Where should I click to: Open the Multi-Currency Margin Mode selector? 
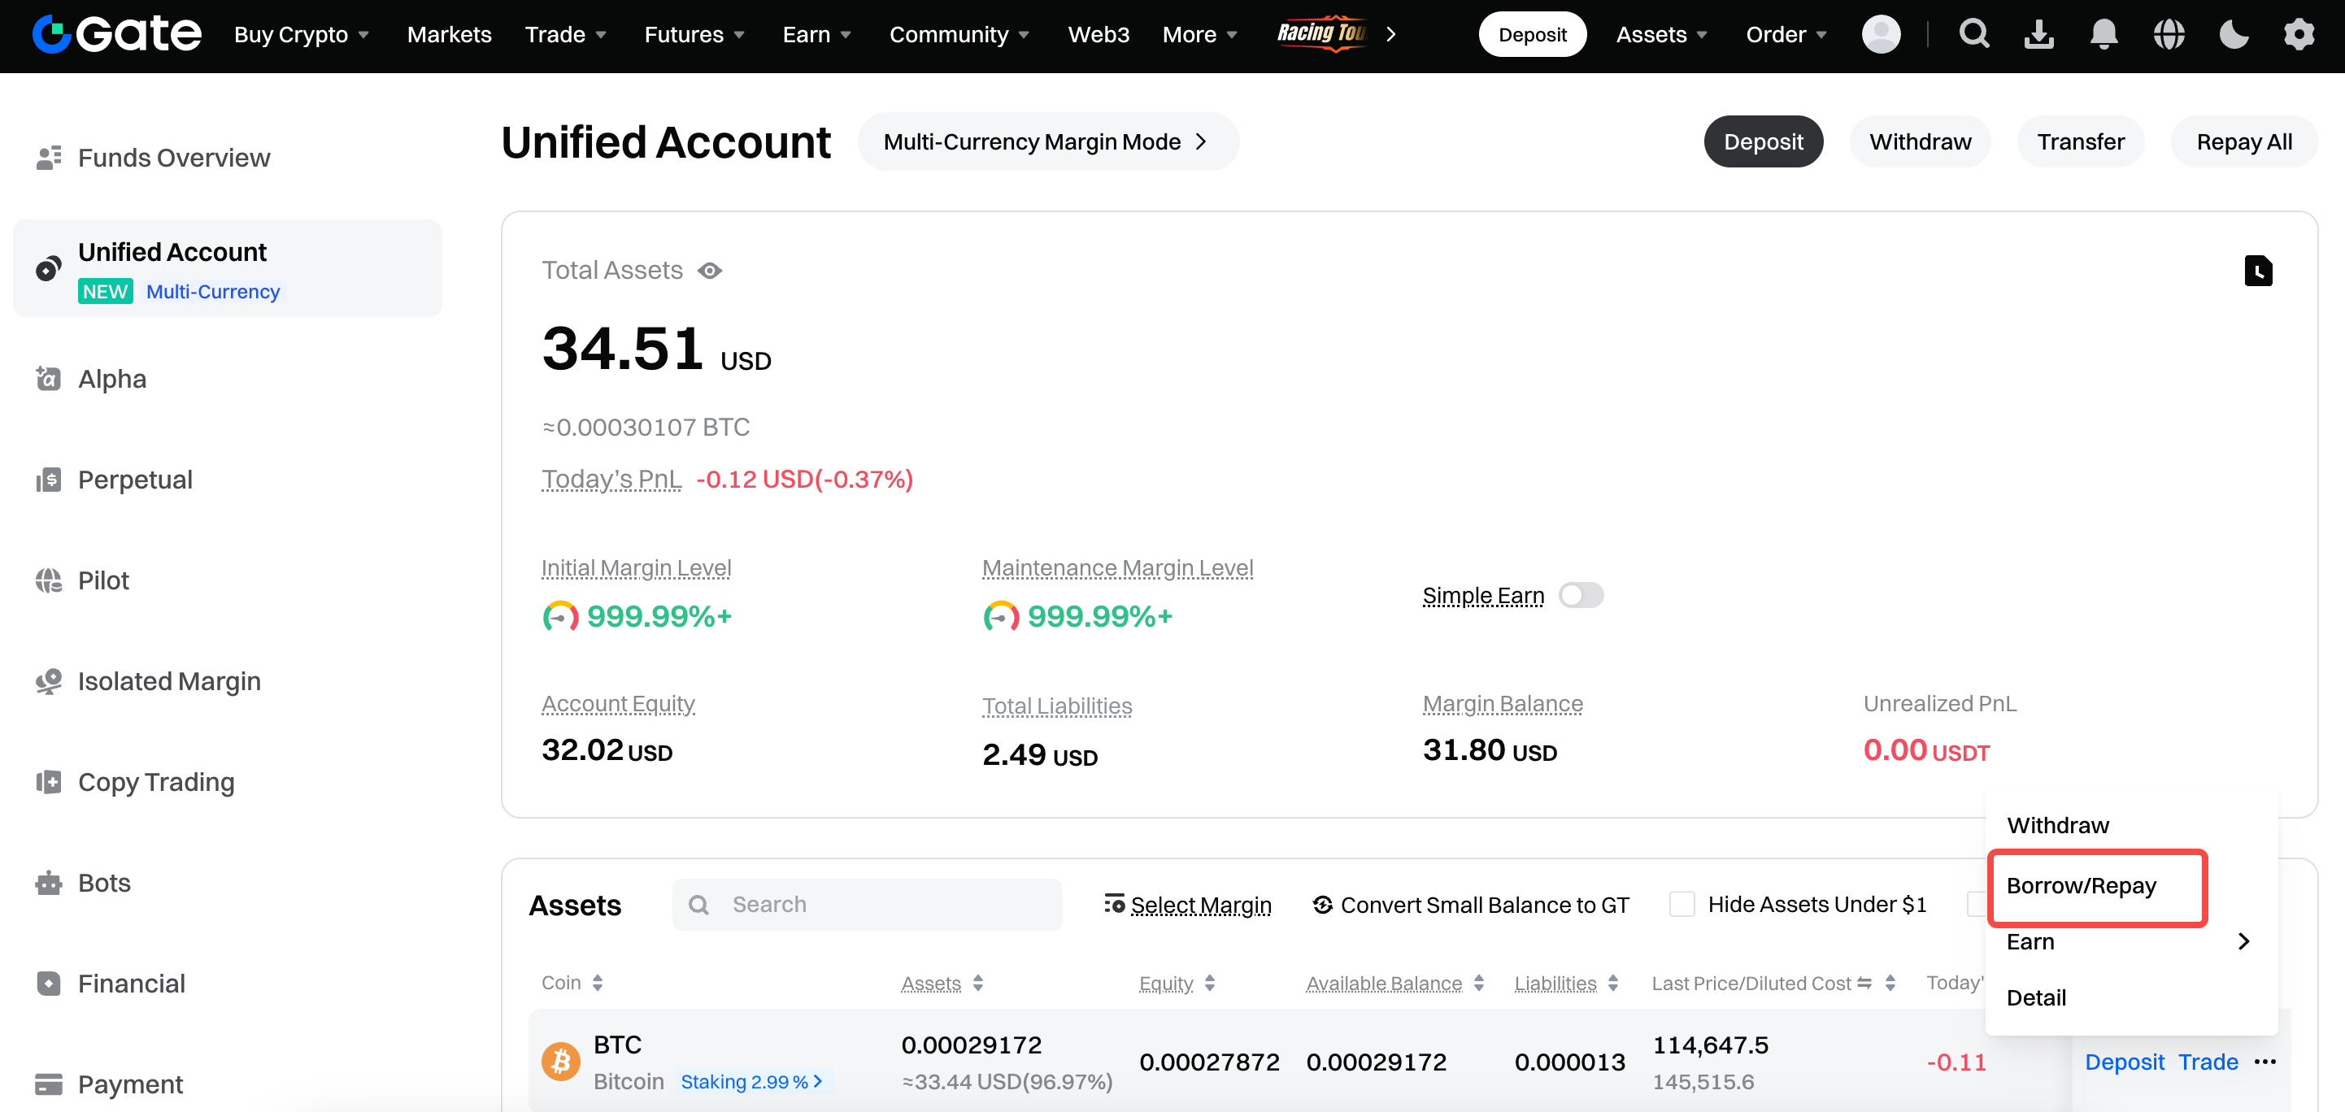point(1047,142)
